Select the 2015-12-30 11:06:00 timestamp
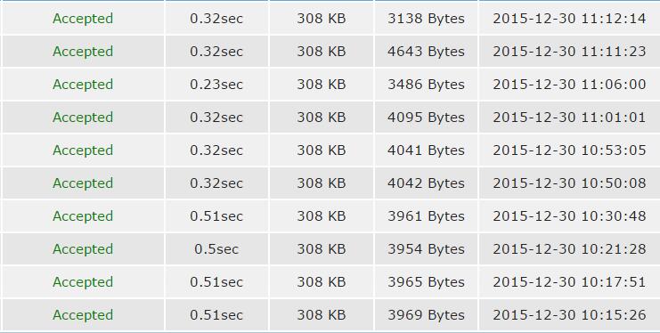 569,85
